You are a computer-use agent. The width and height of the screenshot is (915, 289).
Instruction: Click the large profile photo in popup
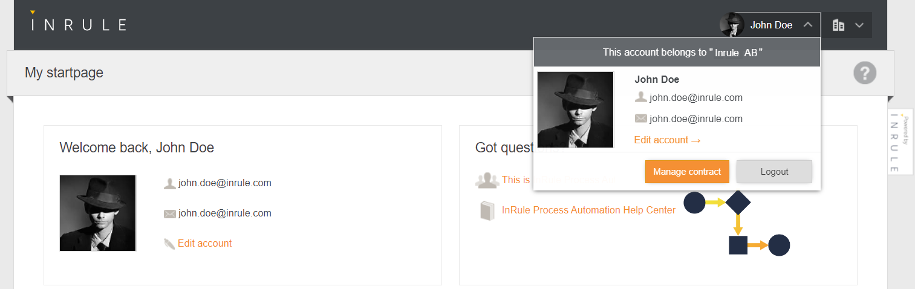tap(575, 109)
